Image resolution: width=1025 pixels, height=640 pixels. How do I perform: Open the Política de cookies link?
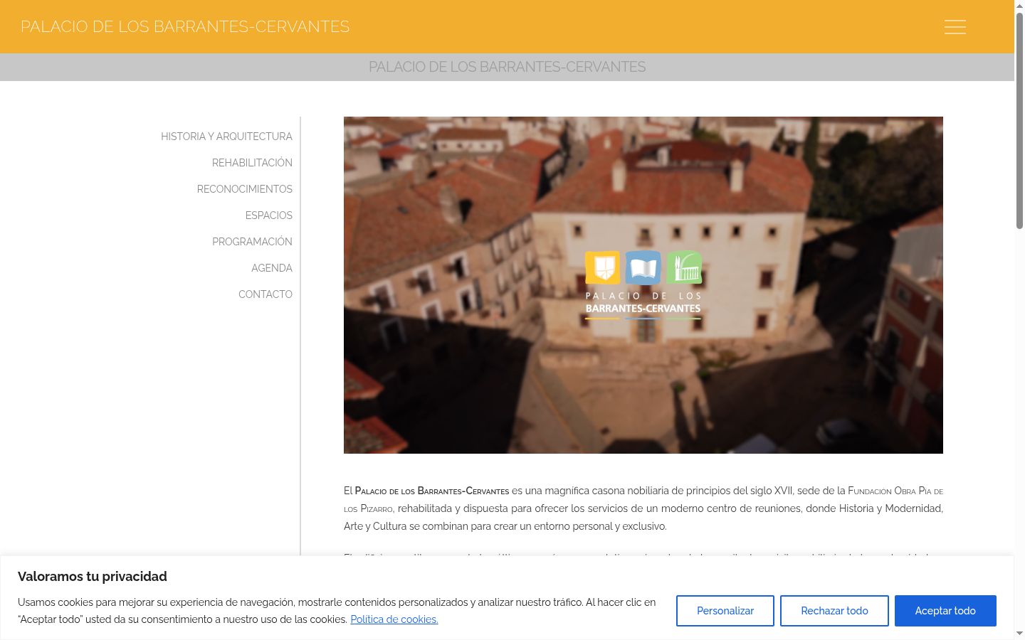(394, 619)
